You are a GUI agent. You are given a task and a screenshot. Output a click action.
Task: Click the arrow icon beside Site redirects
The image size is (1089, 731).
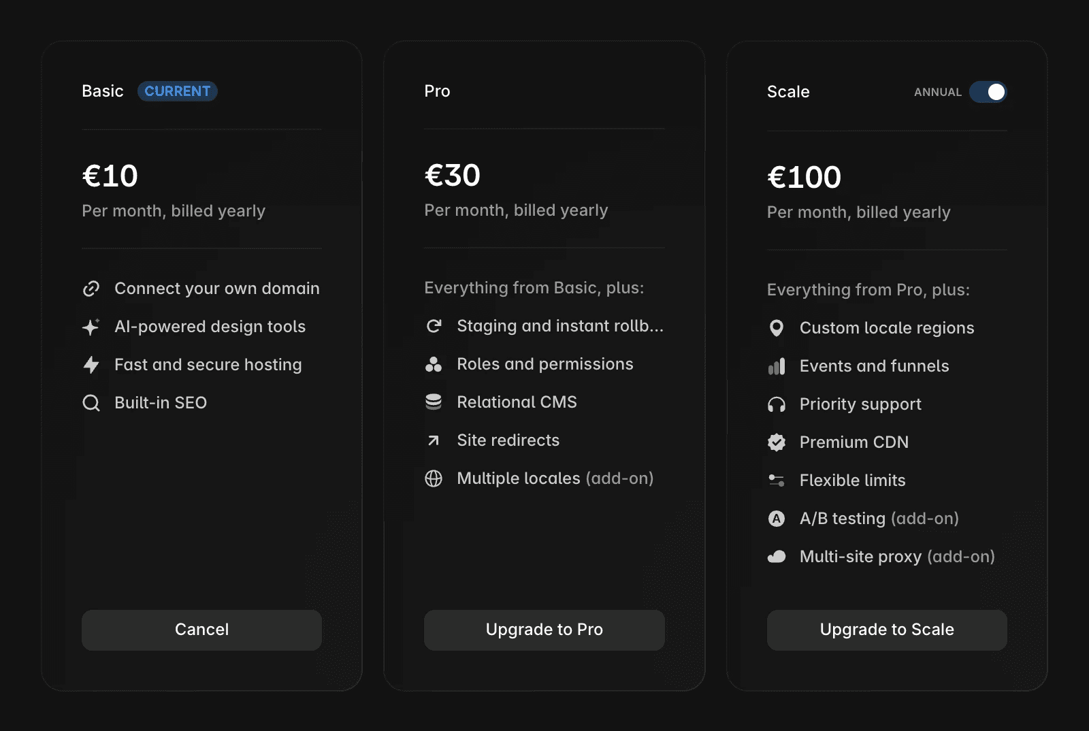pos(434,440)
